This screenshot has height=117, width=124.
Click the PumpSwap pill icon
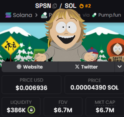44,15
